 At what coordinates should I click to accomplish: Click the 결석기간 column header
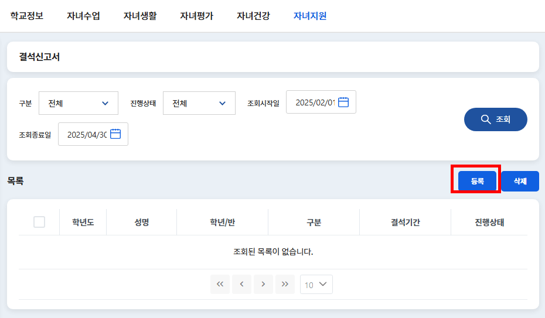point(406,222)
